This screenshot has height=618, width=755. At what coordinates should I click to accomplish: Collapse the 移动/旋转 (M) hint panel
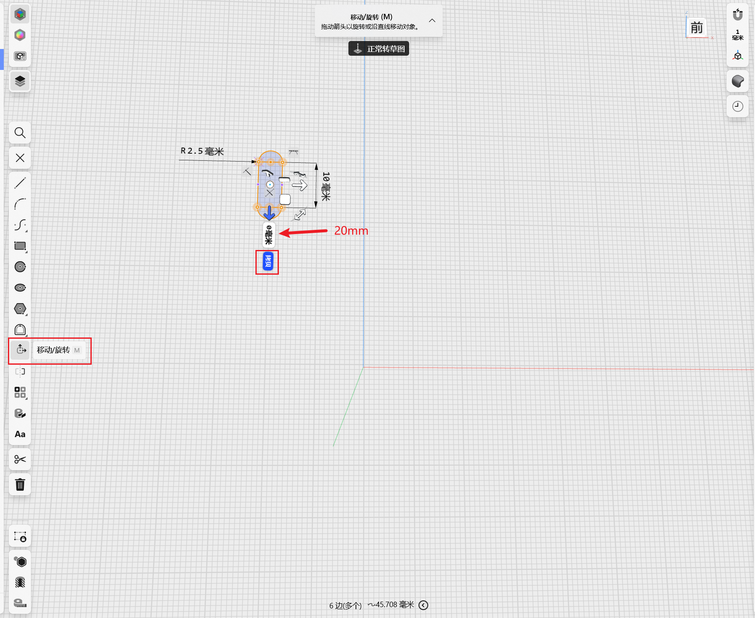click(x=432, y=21)
